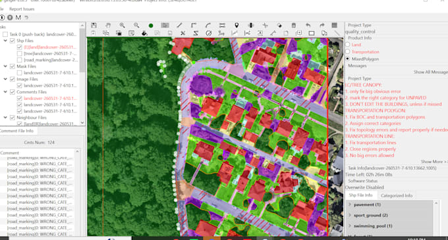Click the comment list scrollbar up arrow

[x=77, y=151]
